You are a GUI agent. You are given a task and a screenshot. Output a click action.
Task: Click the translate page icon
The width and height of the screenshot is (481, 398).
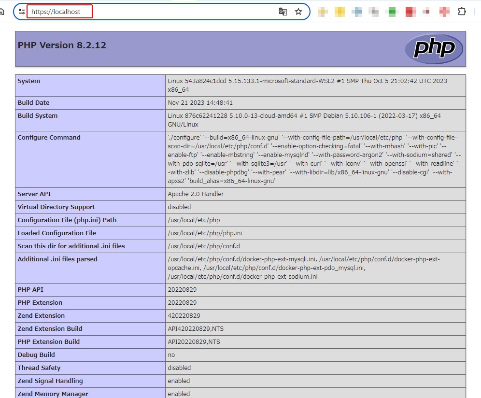[x=283, y=12]
